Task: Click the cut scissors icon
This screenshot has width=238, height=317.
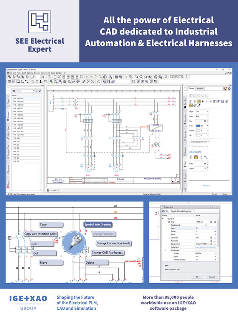Action: pyautogui.click(x=87, y=77)
